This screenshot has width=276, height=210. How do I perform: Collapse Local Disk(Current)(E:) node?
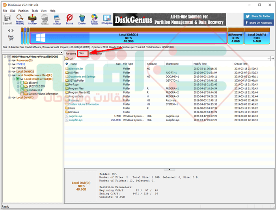[14, 79]
